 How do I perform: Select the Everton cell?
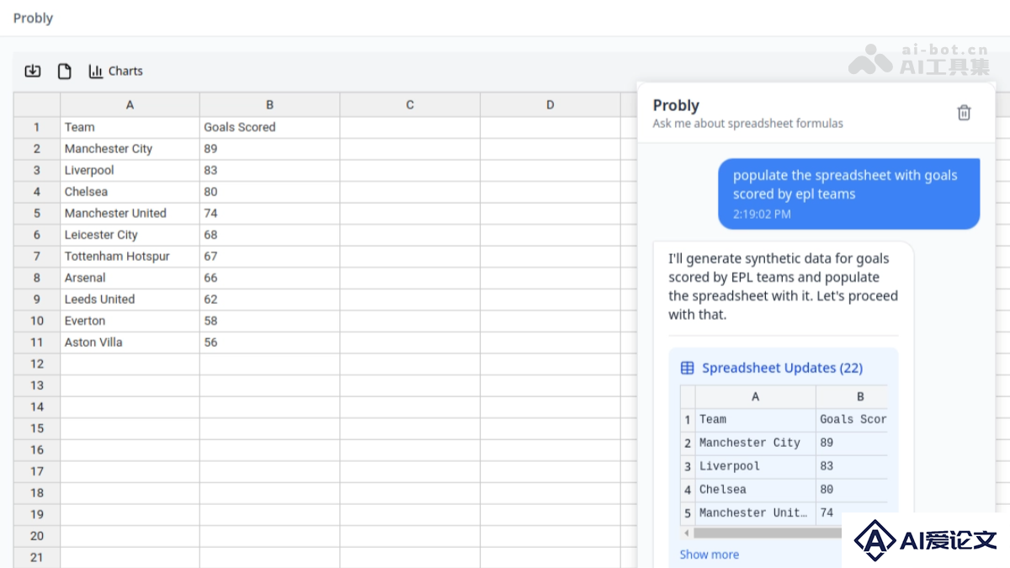[130, 321]
